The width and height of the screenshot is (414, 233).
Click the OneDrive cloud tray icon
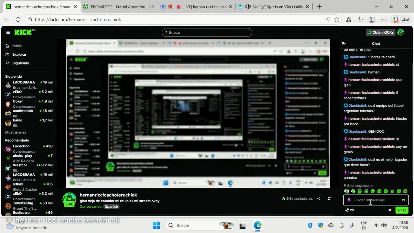[x=331, y=225]
